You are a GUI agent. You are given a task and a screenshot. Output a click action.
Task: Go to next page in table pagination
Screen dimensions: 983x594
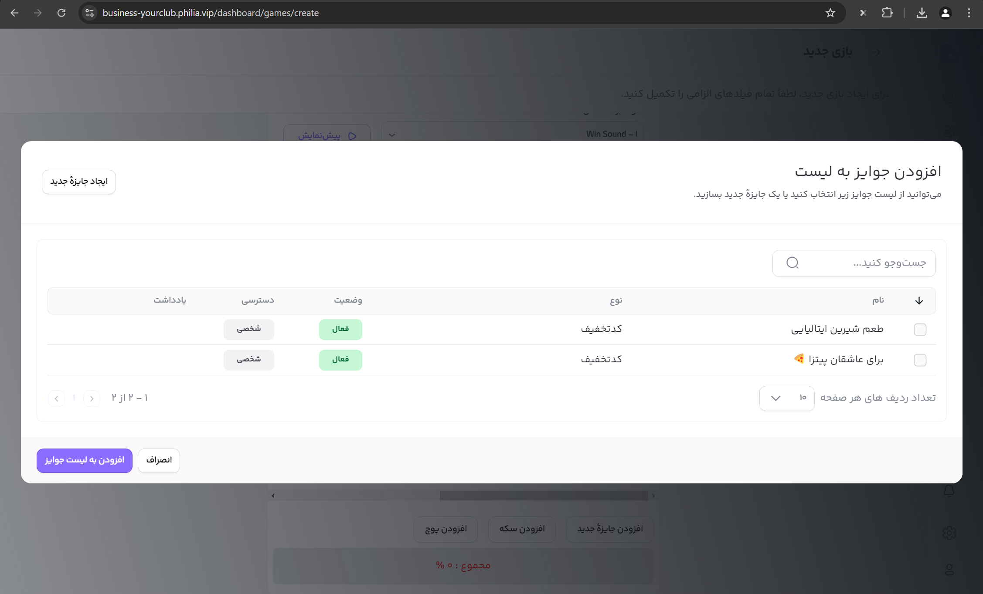click(56, 398)
